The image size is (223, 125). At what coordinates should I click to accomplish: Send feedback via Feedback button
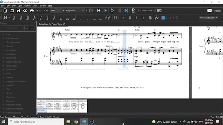coord(214,11)
